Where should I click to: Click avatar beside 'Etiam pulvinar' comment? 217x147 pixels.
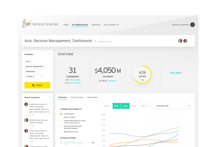[26, 120]
